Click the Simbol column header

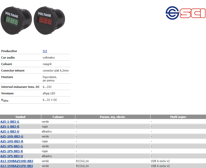(x=20, y=117)
